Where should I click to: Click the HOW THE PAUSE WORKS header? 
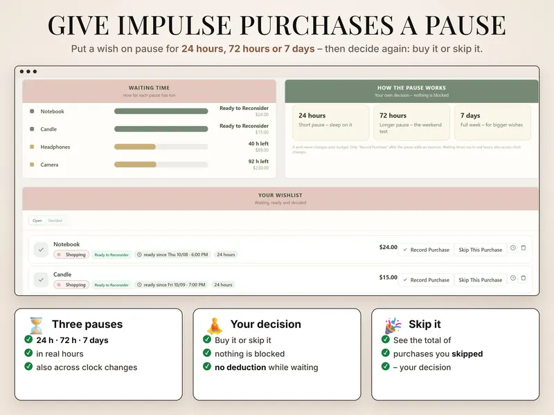point(411,91)
